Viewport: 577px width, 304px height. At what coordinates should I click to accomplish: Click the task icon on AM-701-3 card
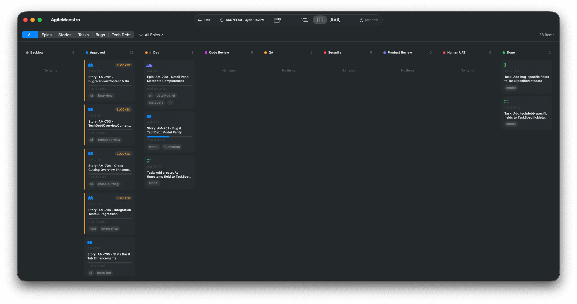tap(149, 161)
